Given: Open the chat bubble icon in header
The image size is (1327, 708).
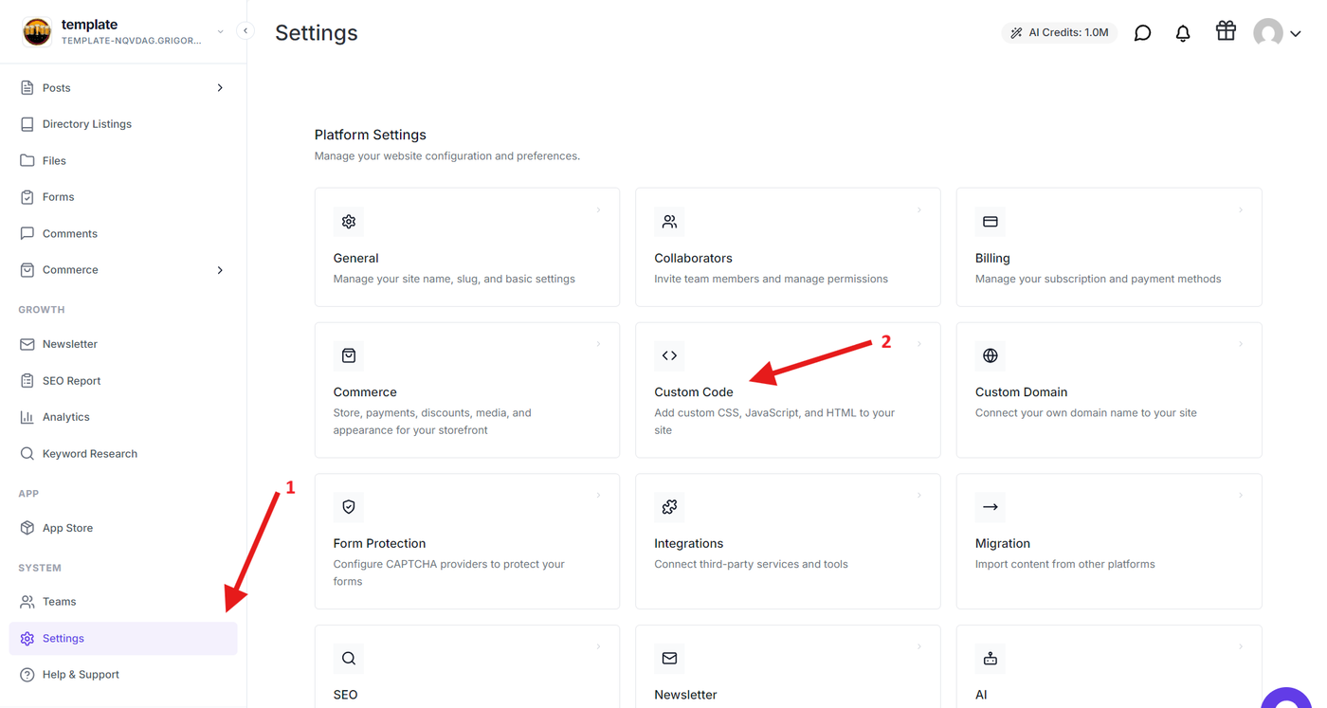Looking at the screenshot, I should (1143, 33).
